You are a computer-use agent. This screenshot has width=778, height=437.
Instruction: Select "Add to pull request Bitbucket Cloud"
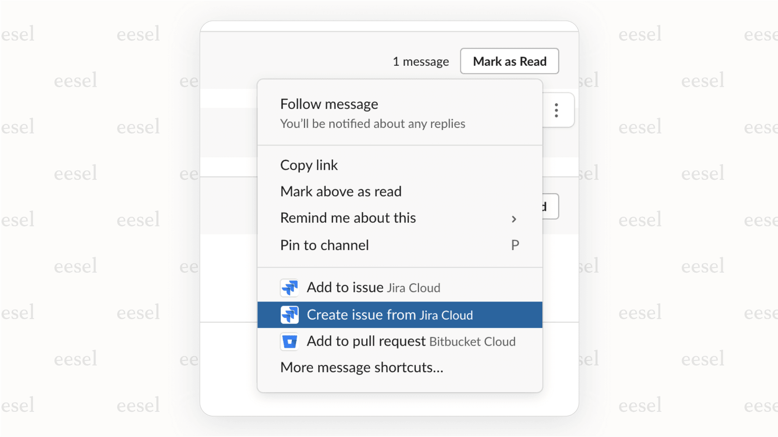point(411,342)
